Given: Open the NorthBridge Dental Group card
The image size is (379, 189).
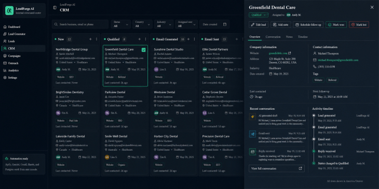Looking at the screenshot, I should 76,65.
